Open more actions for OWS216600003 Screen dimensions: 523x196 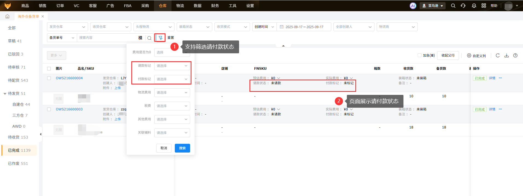pyautogui.click(x=500, y=109)
